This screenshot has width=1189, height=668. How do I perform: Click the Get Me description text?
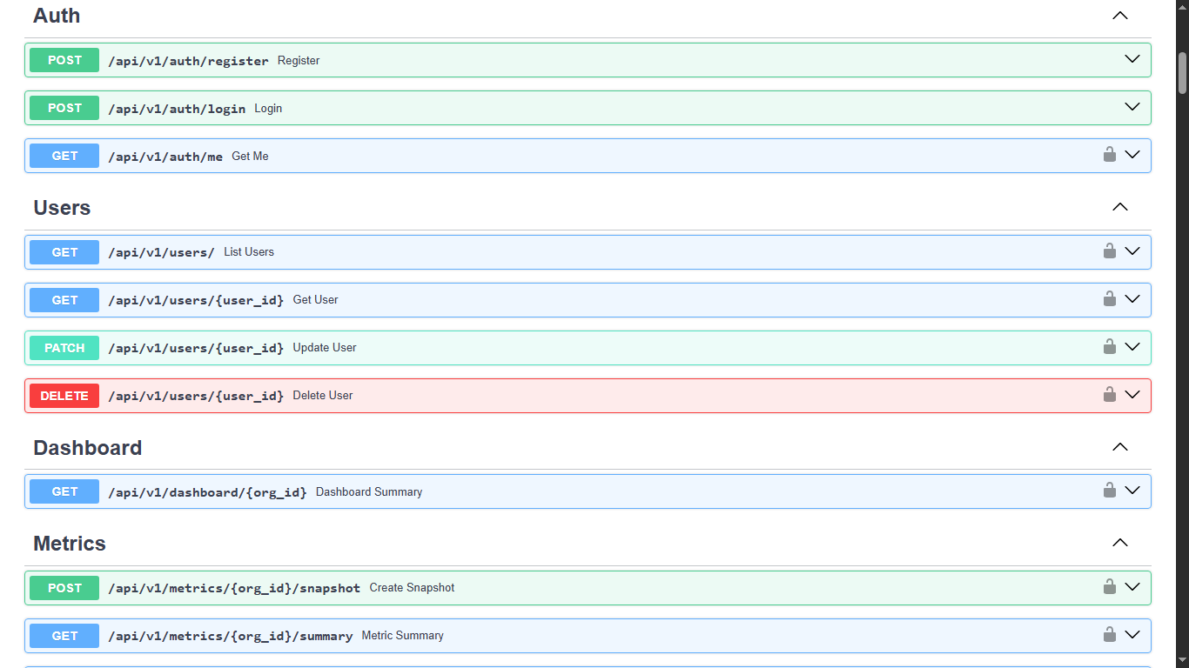coord(250,157)
